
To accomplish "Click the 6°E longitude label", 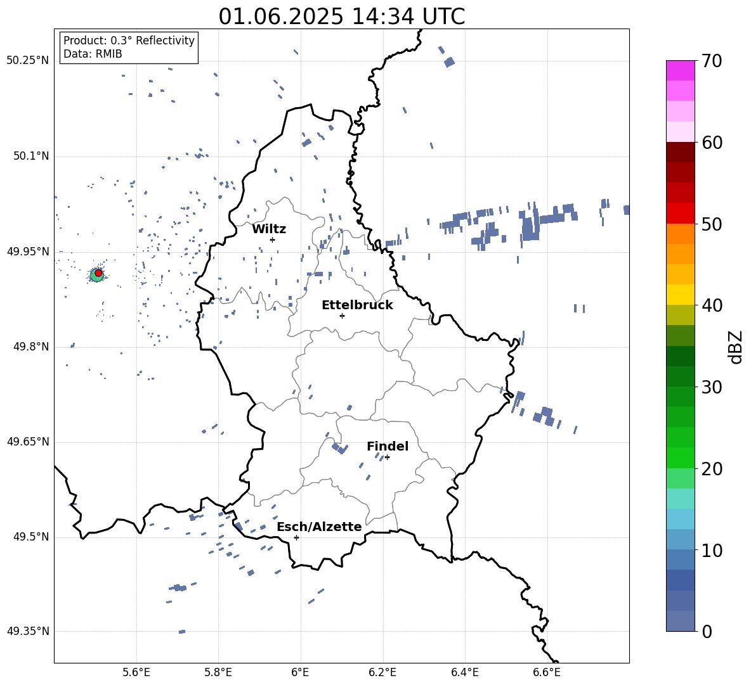I will [300, 672].
